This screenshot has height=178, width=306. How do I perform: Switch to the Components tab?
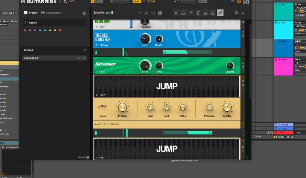pos(51,13)
